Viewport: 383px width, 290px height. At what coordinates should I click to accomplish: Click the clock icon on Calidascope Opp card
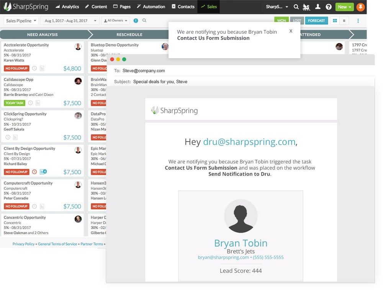click(31, 103)
